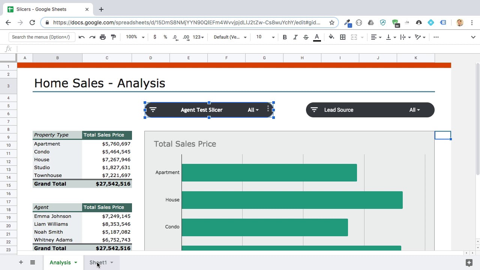Open Chrome three-dot menu
The height and width of the screenshot is (270, 480).
click(472, 22)
